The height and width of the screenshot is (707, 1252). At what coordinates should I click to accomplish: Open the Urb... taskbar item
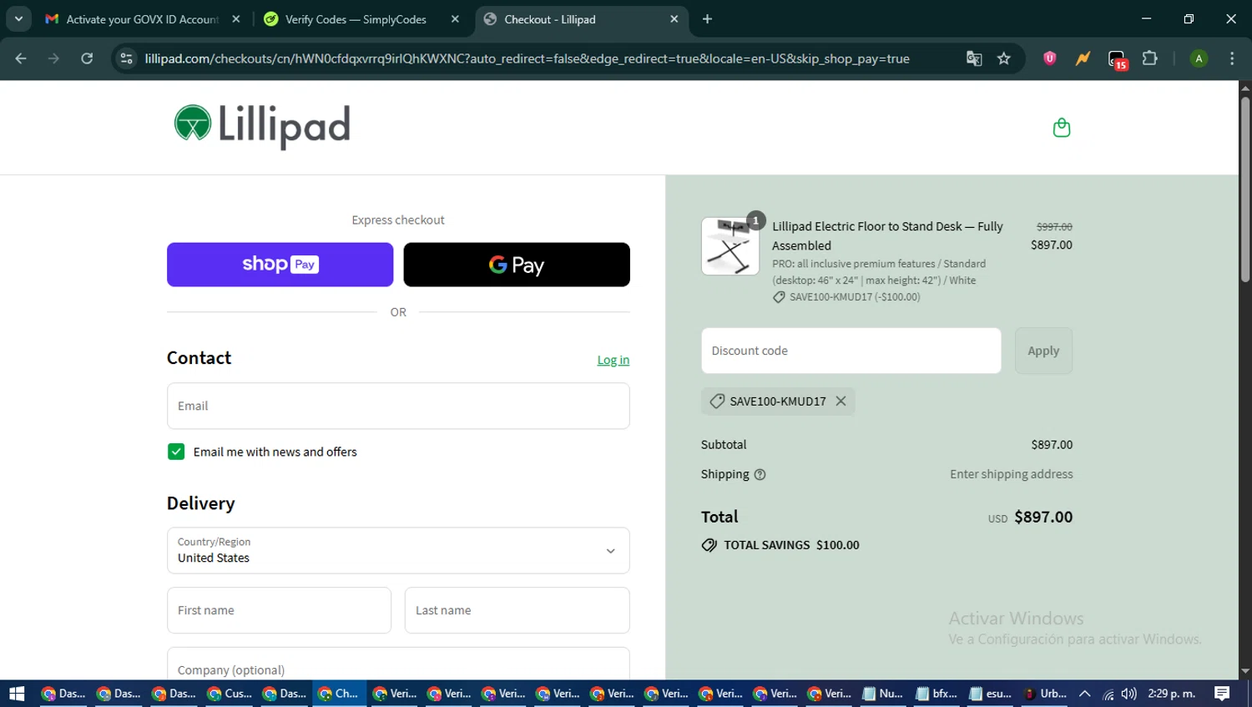pyautogui.click(x=1044, y=694)
